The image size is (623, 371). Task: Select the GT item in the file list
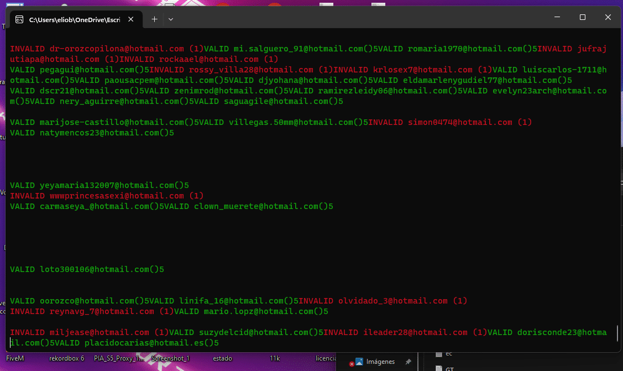(449, 368)
